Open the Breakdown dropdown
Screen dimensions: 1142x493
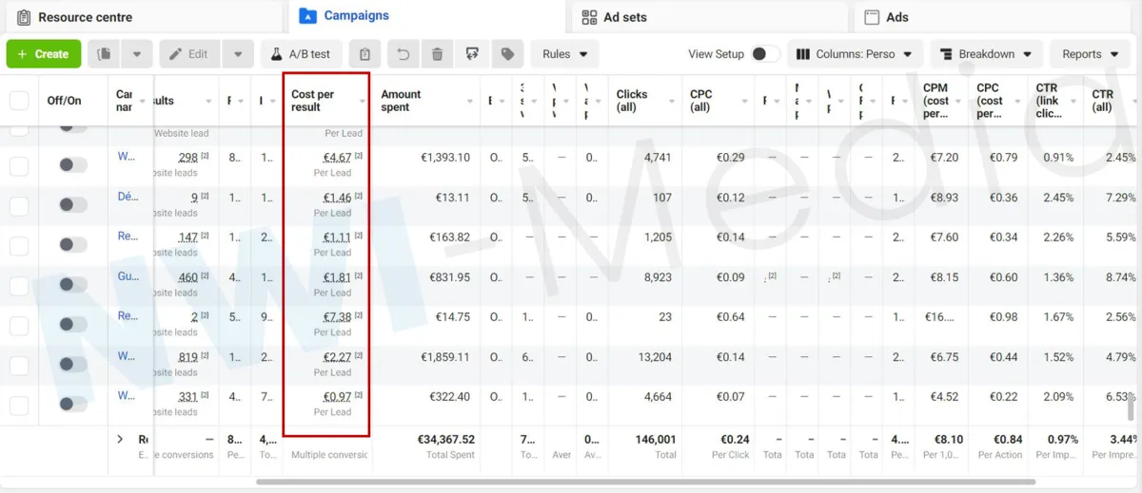click(986, 54)
